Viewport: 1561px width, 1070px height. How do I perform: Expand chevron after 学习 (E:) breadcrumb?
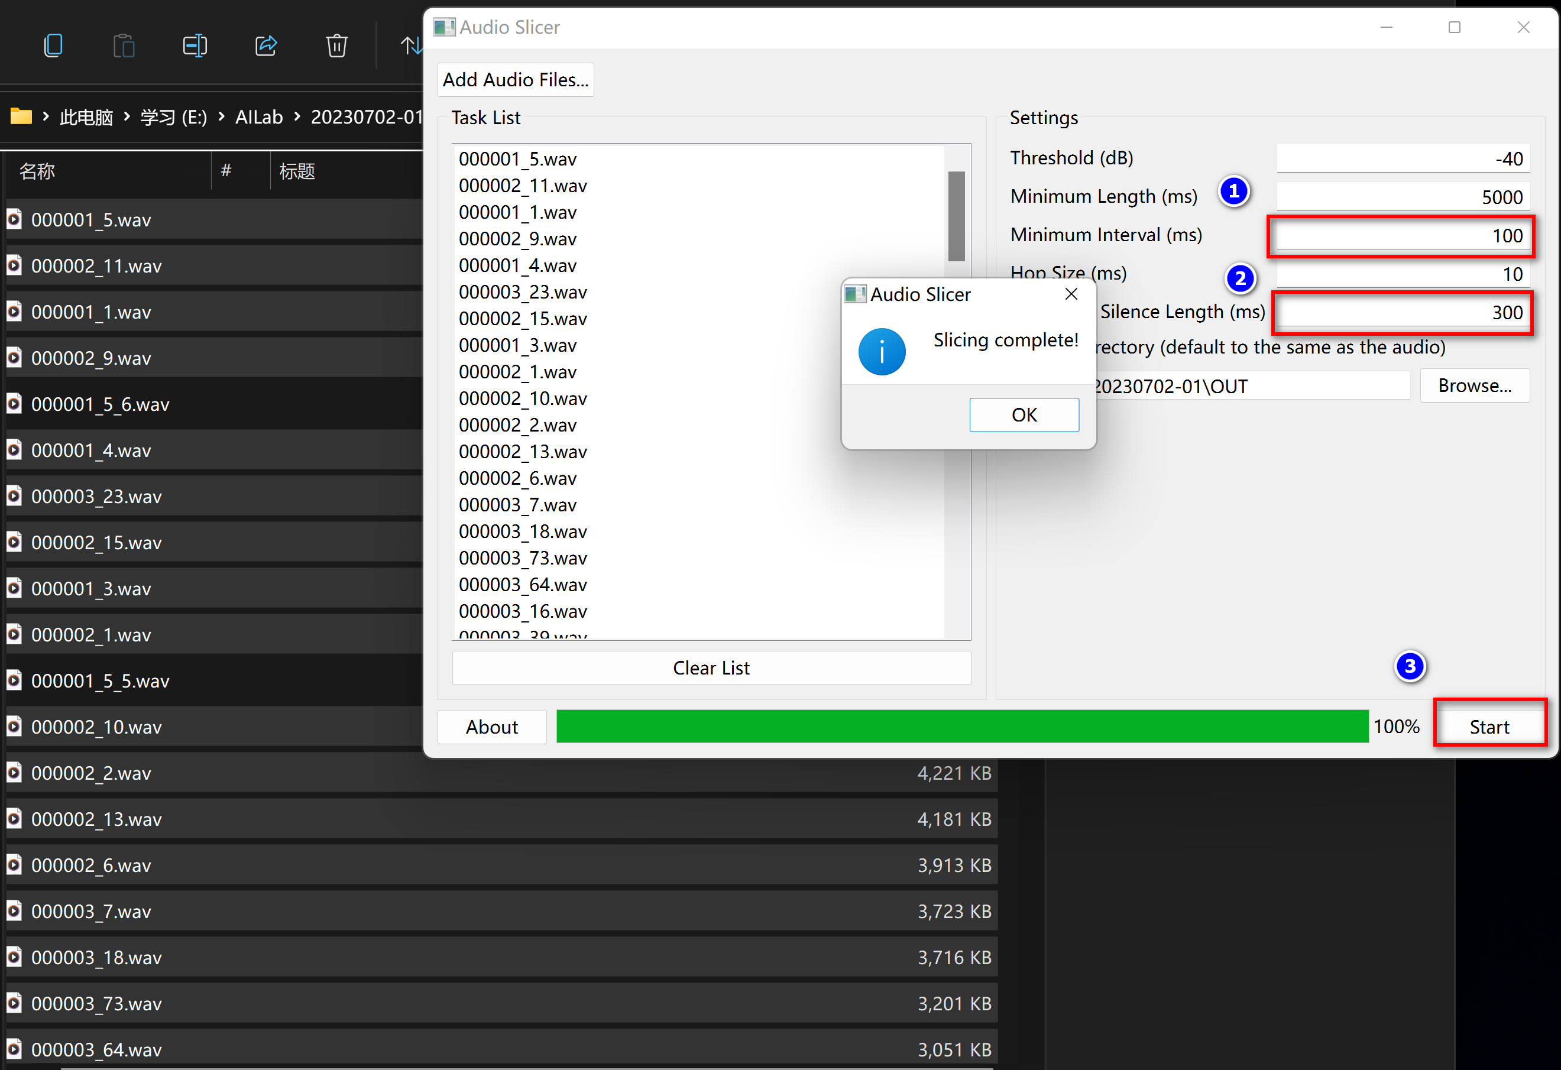(221, 117)
